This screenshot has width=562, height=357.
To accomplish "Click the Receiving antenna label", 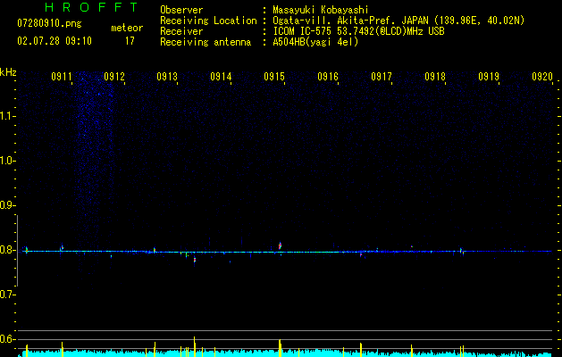I will point(206,42).
